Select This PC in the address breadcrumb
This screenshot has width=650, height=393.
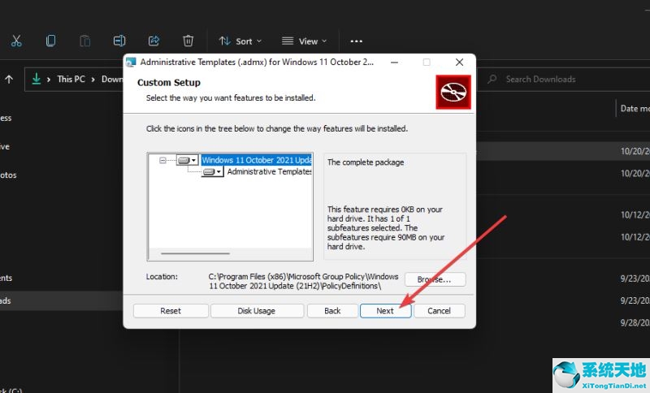tap(71, 79)
